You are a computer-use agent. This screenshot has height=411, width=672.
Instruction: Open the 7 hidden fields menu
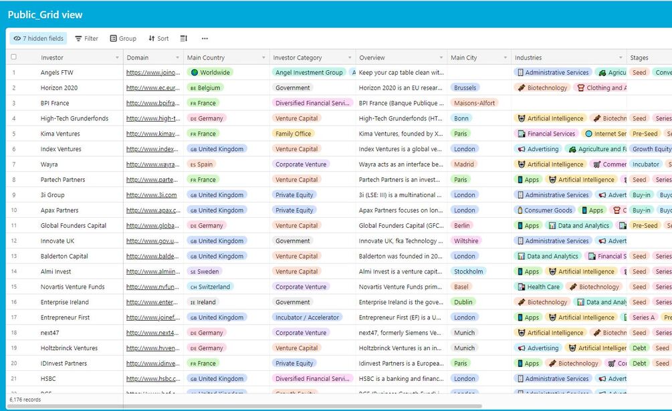[38, 39]
